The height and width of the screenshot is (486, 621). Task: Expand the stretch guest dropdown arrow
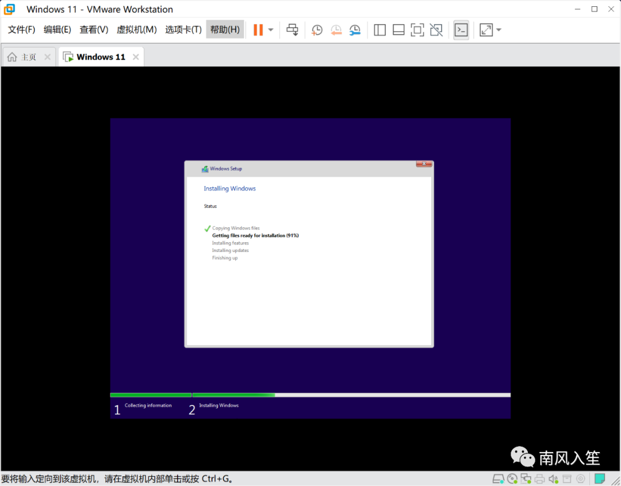499,30
